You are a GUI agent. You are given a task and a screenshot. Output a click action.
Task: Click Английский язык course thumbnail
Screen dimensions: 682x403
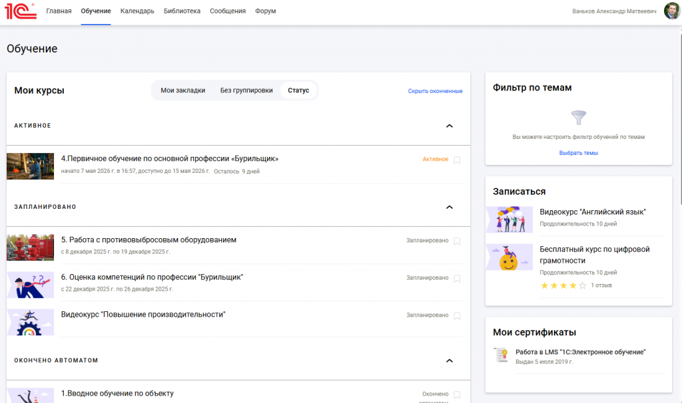click(x=510, y=219)
